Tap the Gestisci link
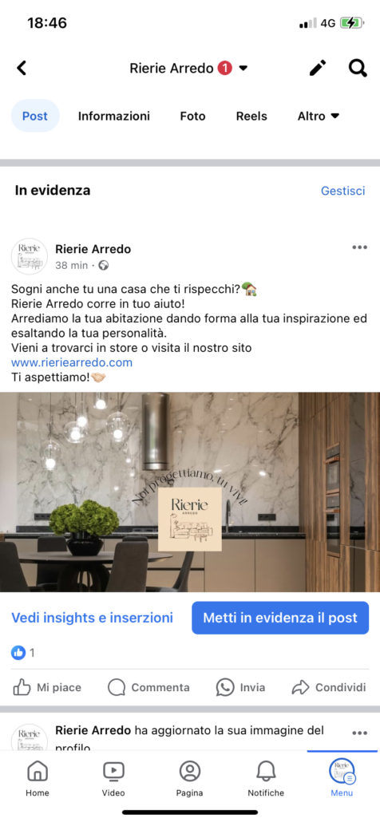Image resolution: width=380 pixels, height=822 pixels. click(342, 191)
